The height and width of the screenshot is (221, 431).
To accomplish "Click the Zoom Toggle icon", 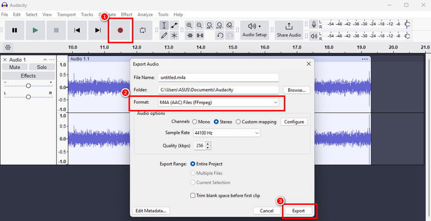I will (x=230, y=25).
